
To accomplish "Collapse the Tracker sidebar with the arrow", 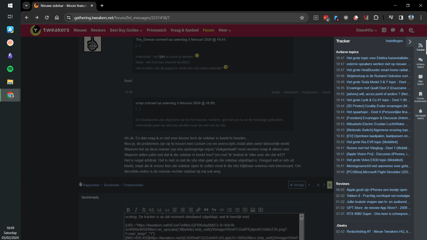I will (410, 42).
